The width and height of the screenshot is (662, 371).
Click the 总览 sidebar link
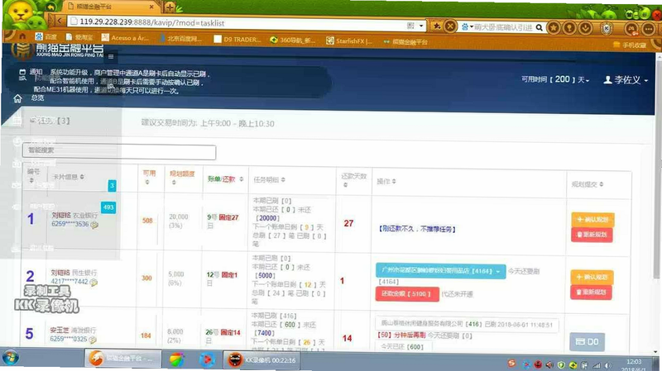pyautogui.click(x=37, y=98)
